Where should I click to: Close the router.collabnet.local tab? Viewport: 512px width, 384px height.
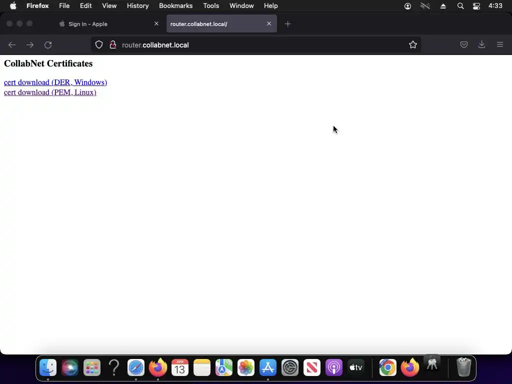(268, 23)
